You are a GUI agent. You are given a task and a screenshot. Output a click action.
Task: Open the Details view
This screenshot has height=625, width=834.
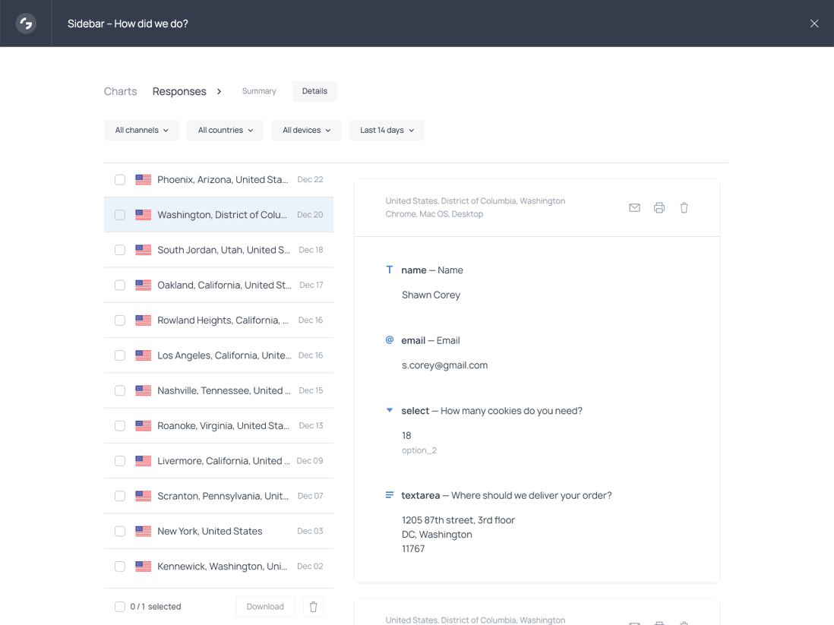pyautogui.click(x=314, y=91)
